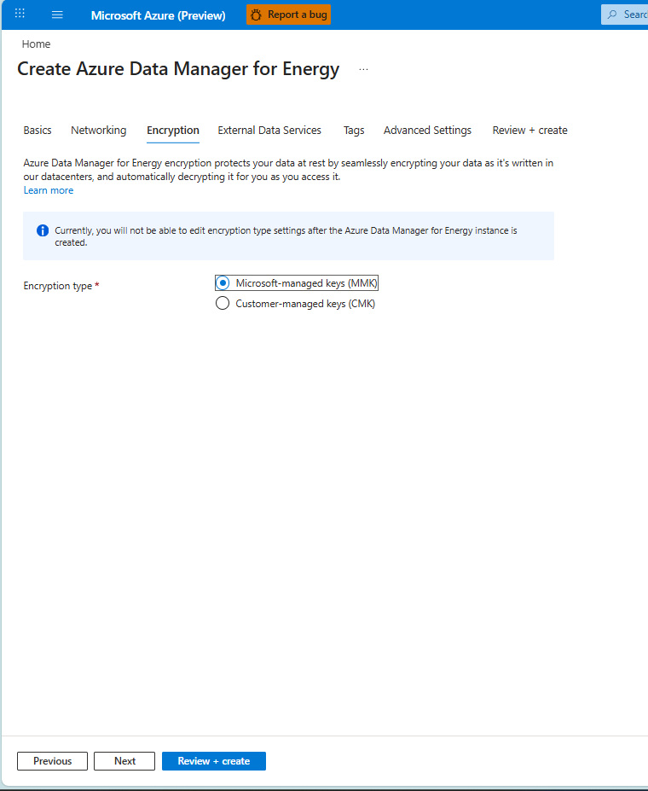Switch to the Basics tab
The height and width of the screenshot is (791, 648).
tap(38, 131)
